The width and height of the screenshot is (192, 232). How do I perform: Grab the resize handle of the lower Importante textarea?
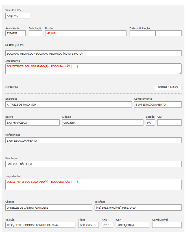(180, 189)
